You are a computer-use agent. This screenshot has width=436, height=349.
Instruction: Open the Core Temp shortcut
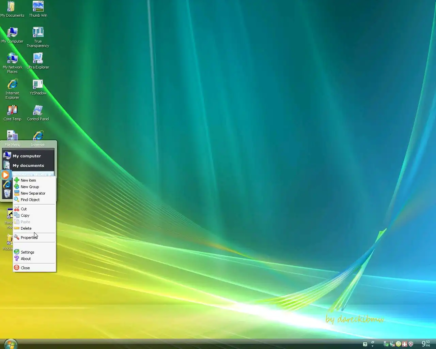point(12,113)
